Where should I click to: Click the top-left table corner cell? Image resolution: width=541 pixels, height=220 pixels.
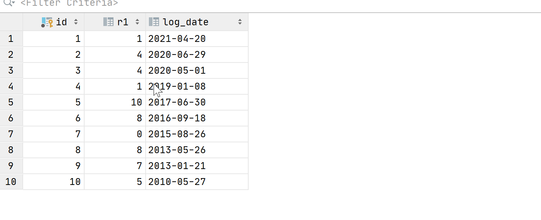(x=11, y=22)
